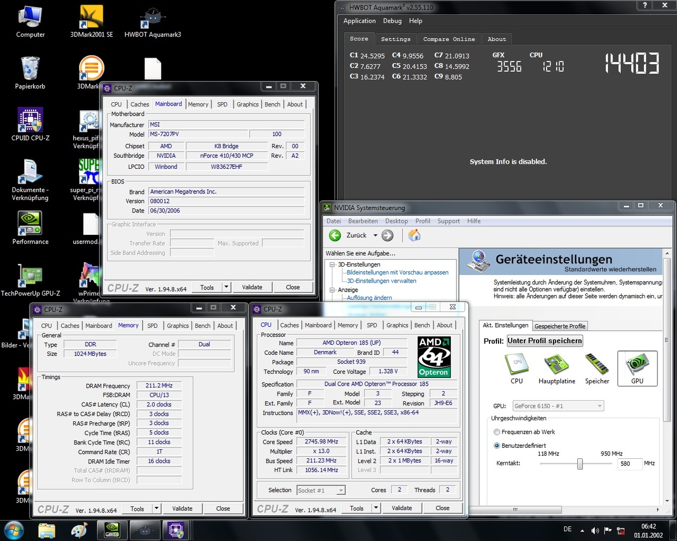Switch to Compare Online tab in Aquamark

[x=449, y=39]
